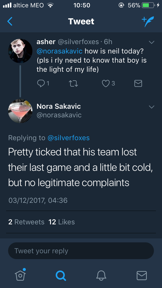Screen dimensions: 162x288
Task: View the 2 Retweets list
Action: [26, 222]
